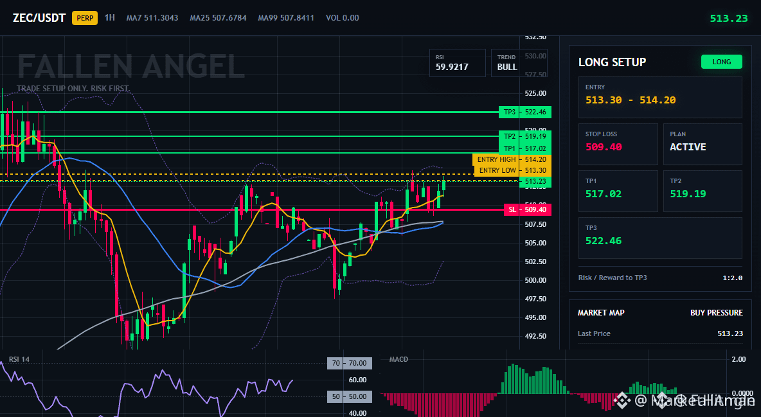Click the MARKET MAP heading
Viewport: 761px width, 417px height.
601,313
